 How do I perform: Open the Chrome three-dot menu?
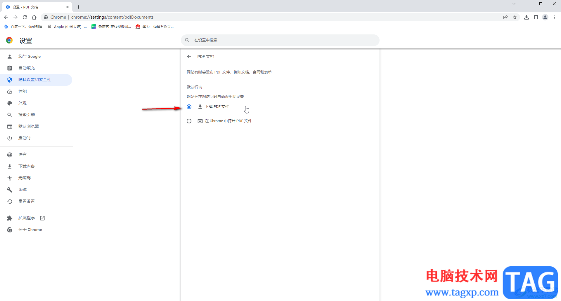click(x=555, y=17)
